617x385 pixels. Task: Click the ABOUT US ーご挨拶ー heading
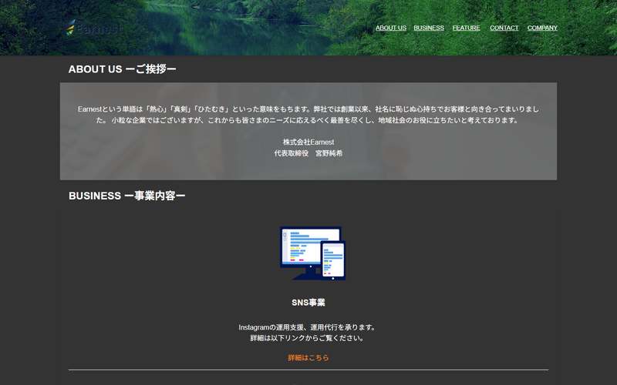[x=123, y=69]
